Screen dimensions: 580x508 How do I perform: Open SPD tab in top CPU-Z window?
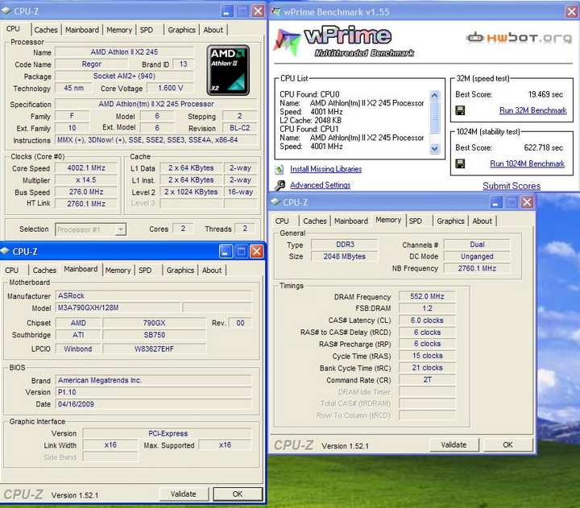pyautogui.click(x=147, y=30)
